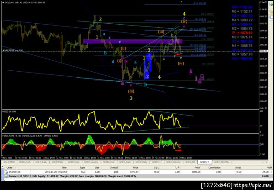Open the GOLD,Monthly chart tab

[x=221, y=162]
